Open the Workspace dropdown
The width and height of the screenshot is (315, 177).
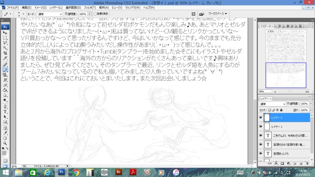[x=218, y=14]
